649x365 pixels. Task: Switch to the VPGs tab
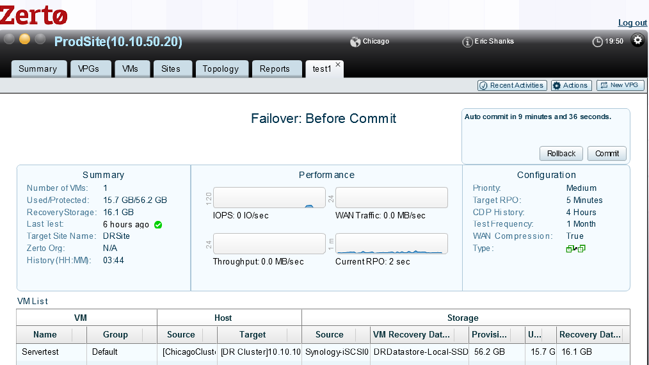[x=89, y=69]
